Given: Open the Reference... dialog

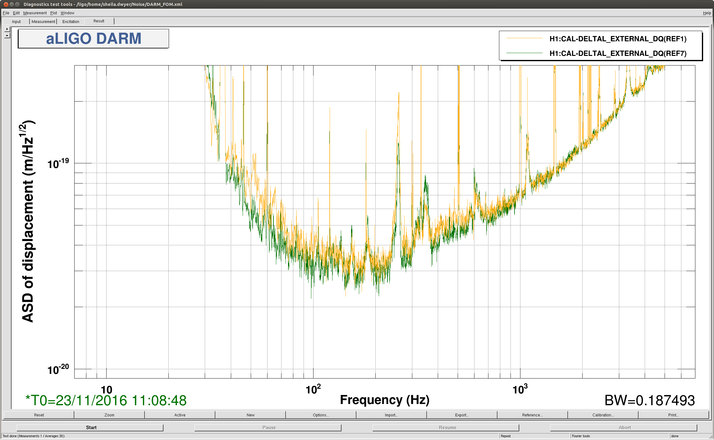Looking at the screenshot, I should pos(533,415).
